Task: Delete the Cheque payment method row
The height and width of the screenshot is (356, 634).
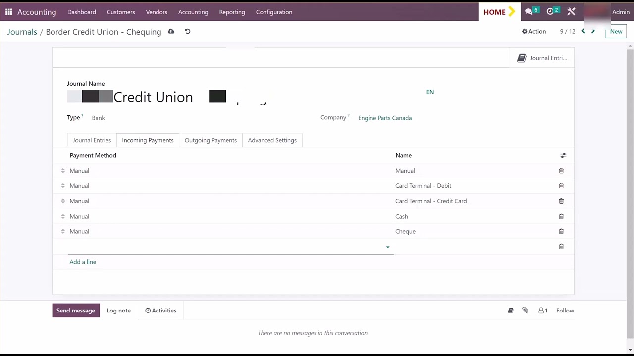Action: (561, 231)
